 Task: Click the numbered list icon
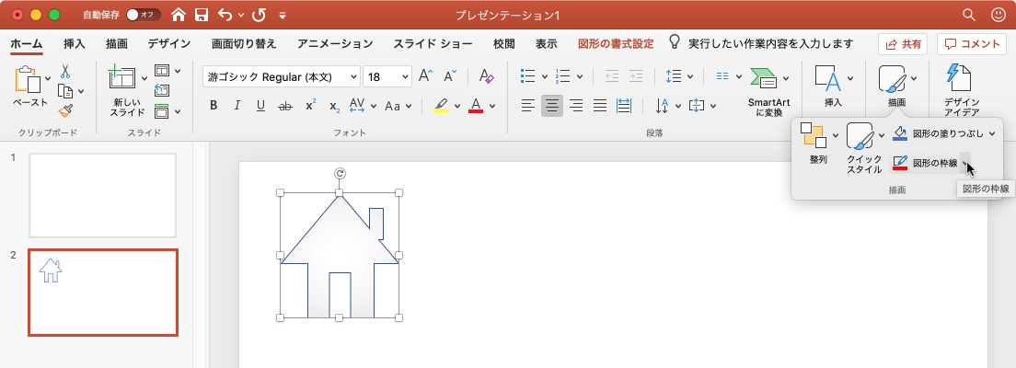click(563, 75)
